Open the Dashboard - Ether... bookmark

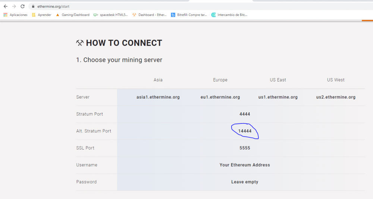click(x=150, y=15)
